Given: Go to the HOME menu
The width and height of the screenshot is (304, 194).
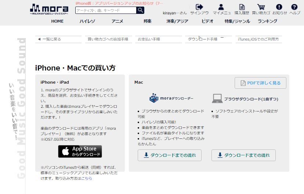Looking at the screenshot, I should click(x=57, y=21).
